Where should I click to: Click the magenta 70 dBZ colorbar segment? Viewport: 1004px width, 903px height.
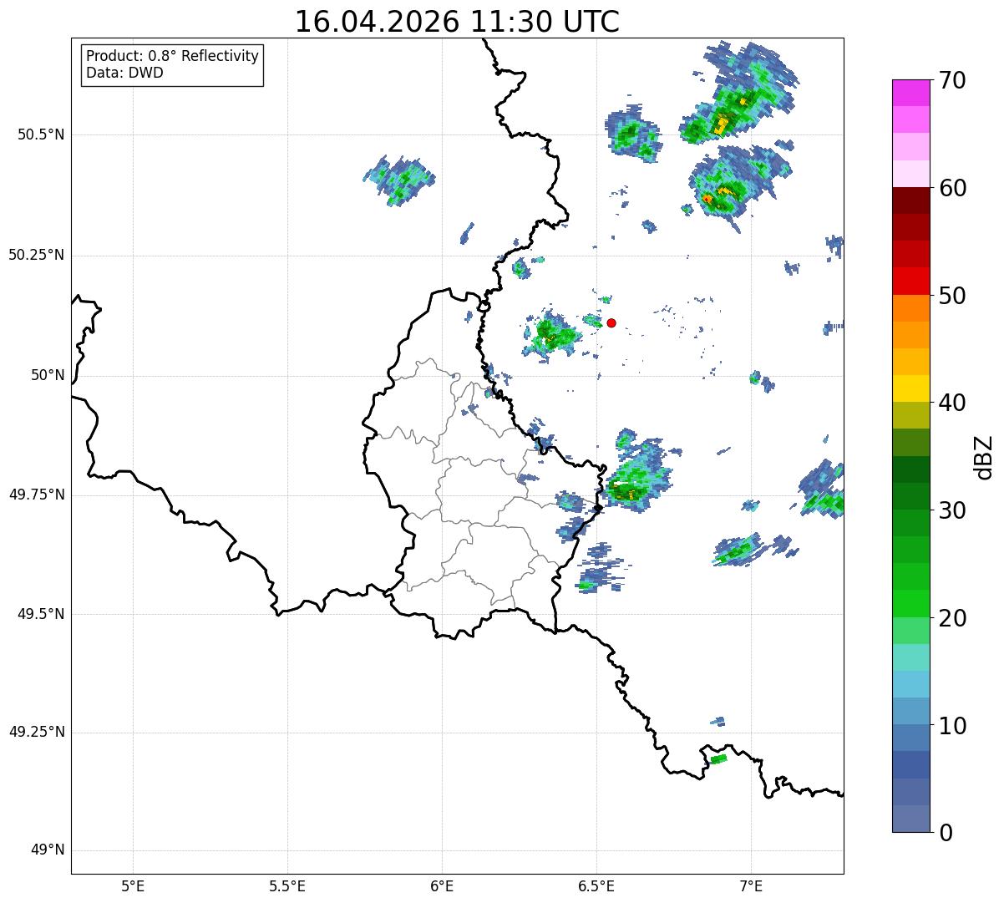click(x=910, y=93)
